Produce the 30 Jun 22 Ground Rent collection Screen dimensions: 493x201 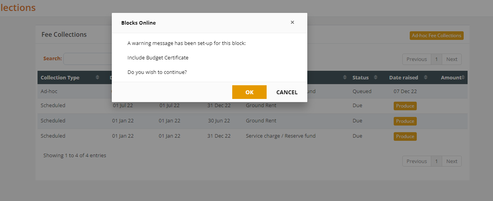[x=405, y=121]
